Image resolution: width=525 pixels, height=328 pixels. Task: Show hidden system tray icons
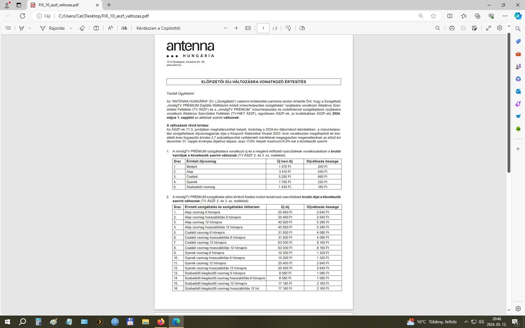tap(466, 322)
